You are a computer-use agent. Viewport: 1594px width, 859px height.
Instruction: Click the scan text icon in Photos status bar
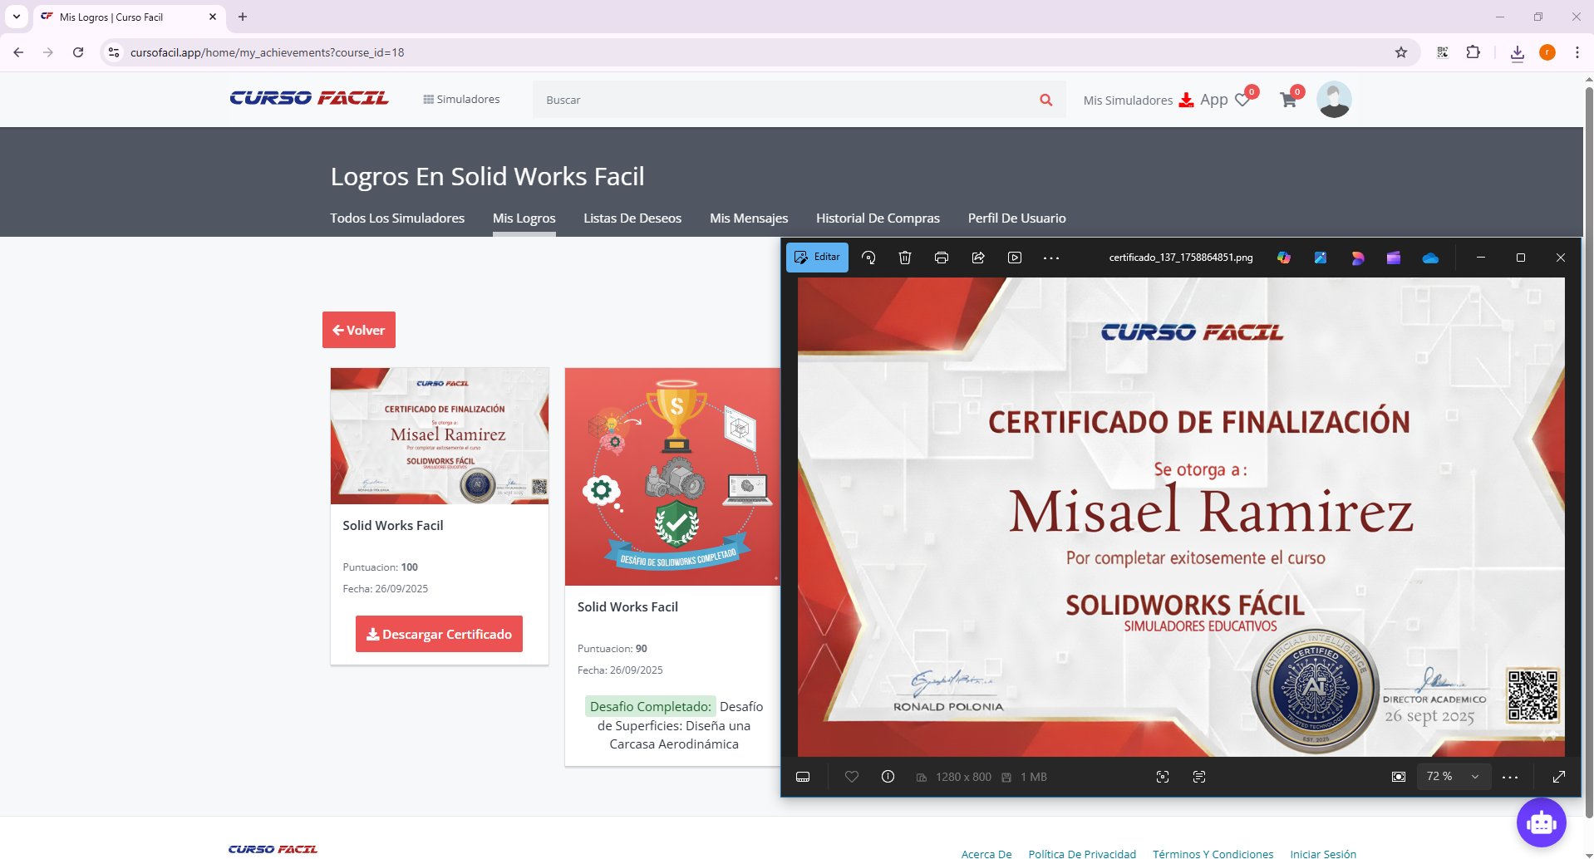[x=1199, y=777]
